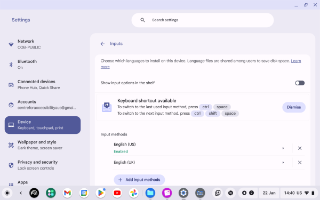This screenshot has height=200, width=320.
Task: Click the search magnifier icon
Action: 142,20
